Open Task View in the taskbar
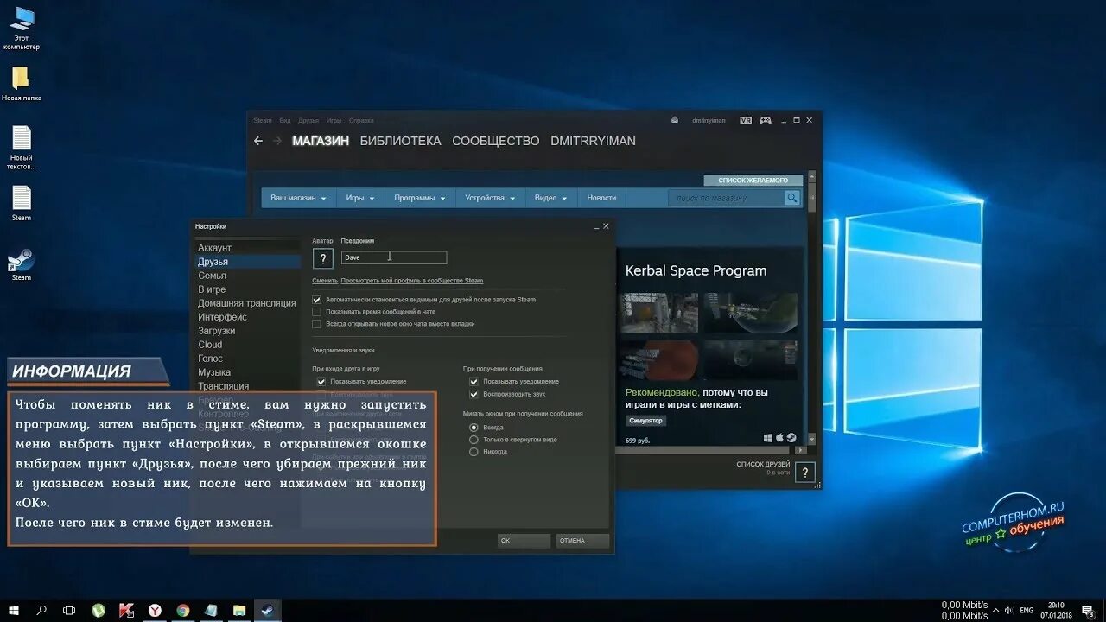This screenshot has width=1106, height=622. (x=69, y=610)
